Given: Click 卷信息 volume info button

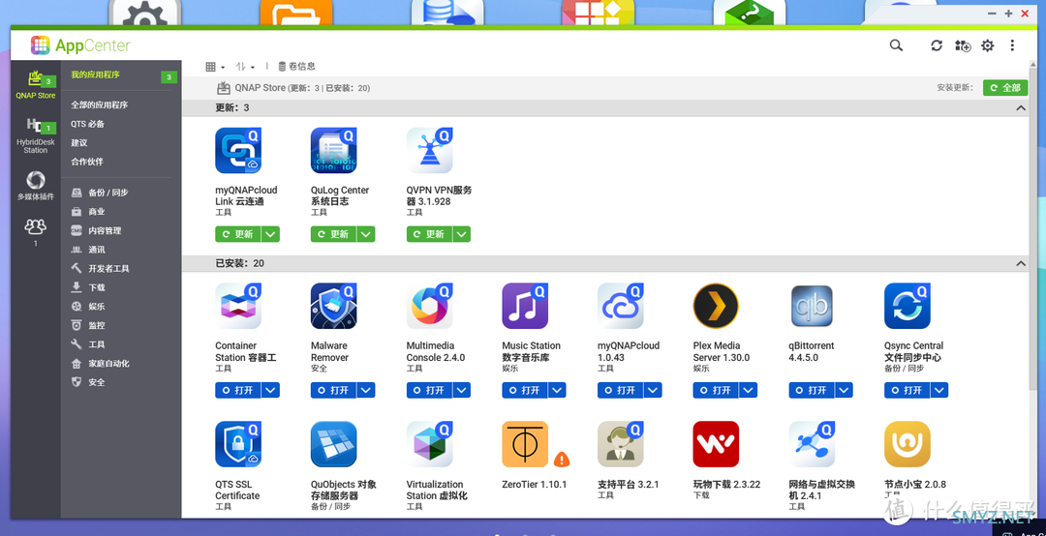Looking at the screenshot, I should [x=297, y=67].
